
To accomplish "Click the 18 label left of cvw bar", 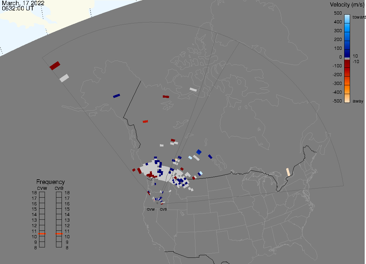I will coord(34,193).
